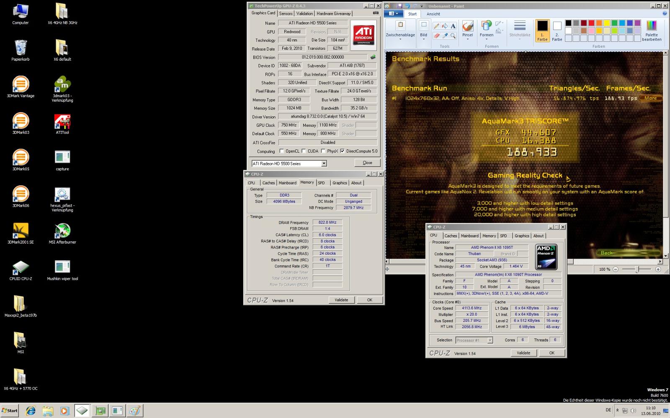Open Paint help question mark icon
Screen dimensions: 670x418
point(665,13)
